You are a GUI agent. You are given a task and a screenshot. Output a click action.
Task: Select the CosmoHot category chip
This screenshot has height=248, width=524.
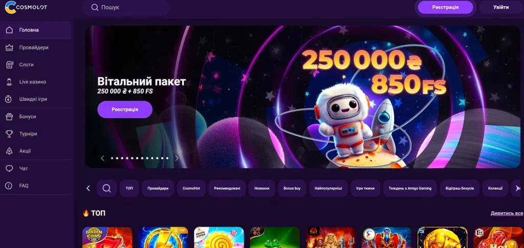click(x=191, y=188)
